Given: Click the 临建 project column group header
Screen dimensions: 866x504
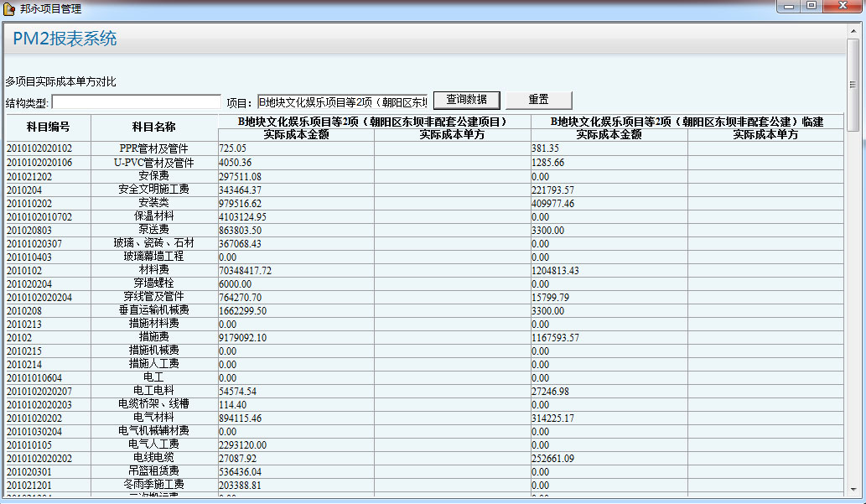Looking at the screenshot, I should 687,122.
